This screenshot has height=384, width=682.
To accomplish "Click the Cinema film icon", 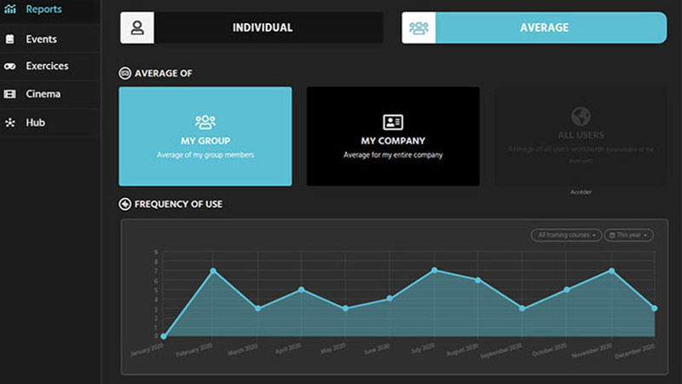I will point(10,94).
